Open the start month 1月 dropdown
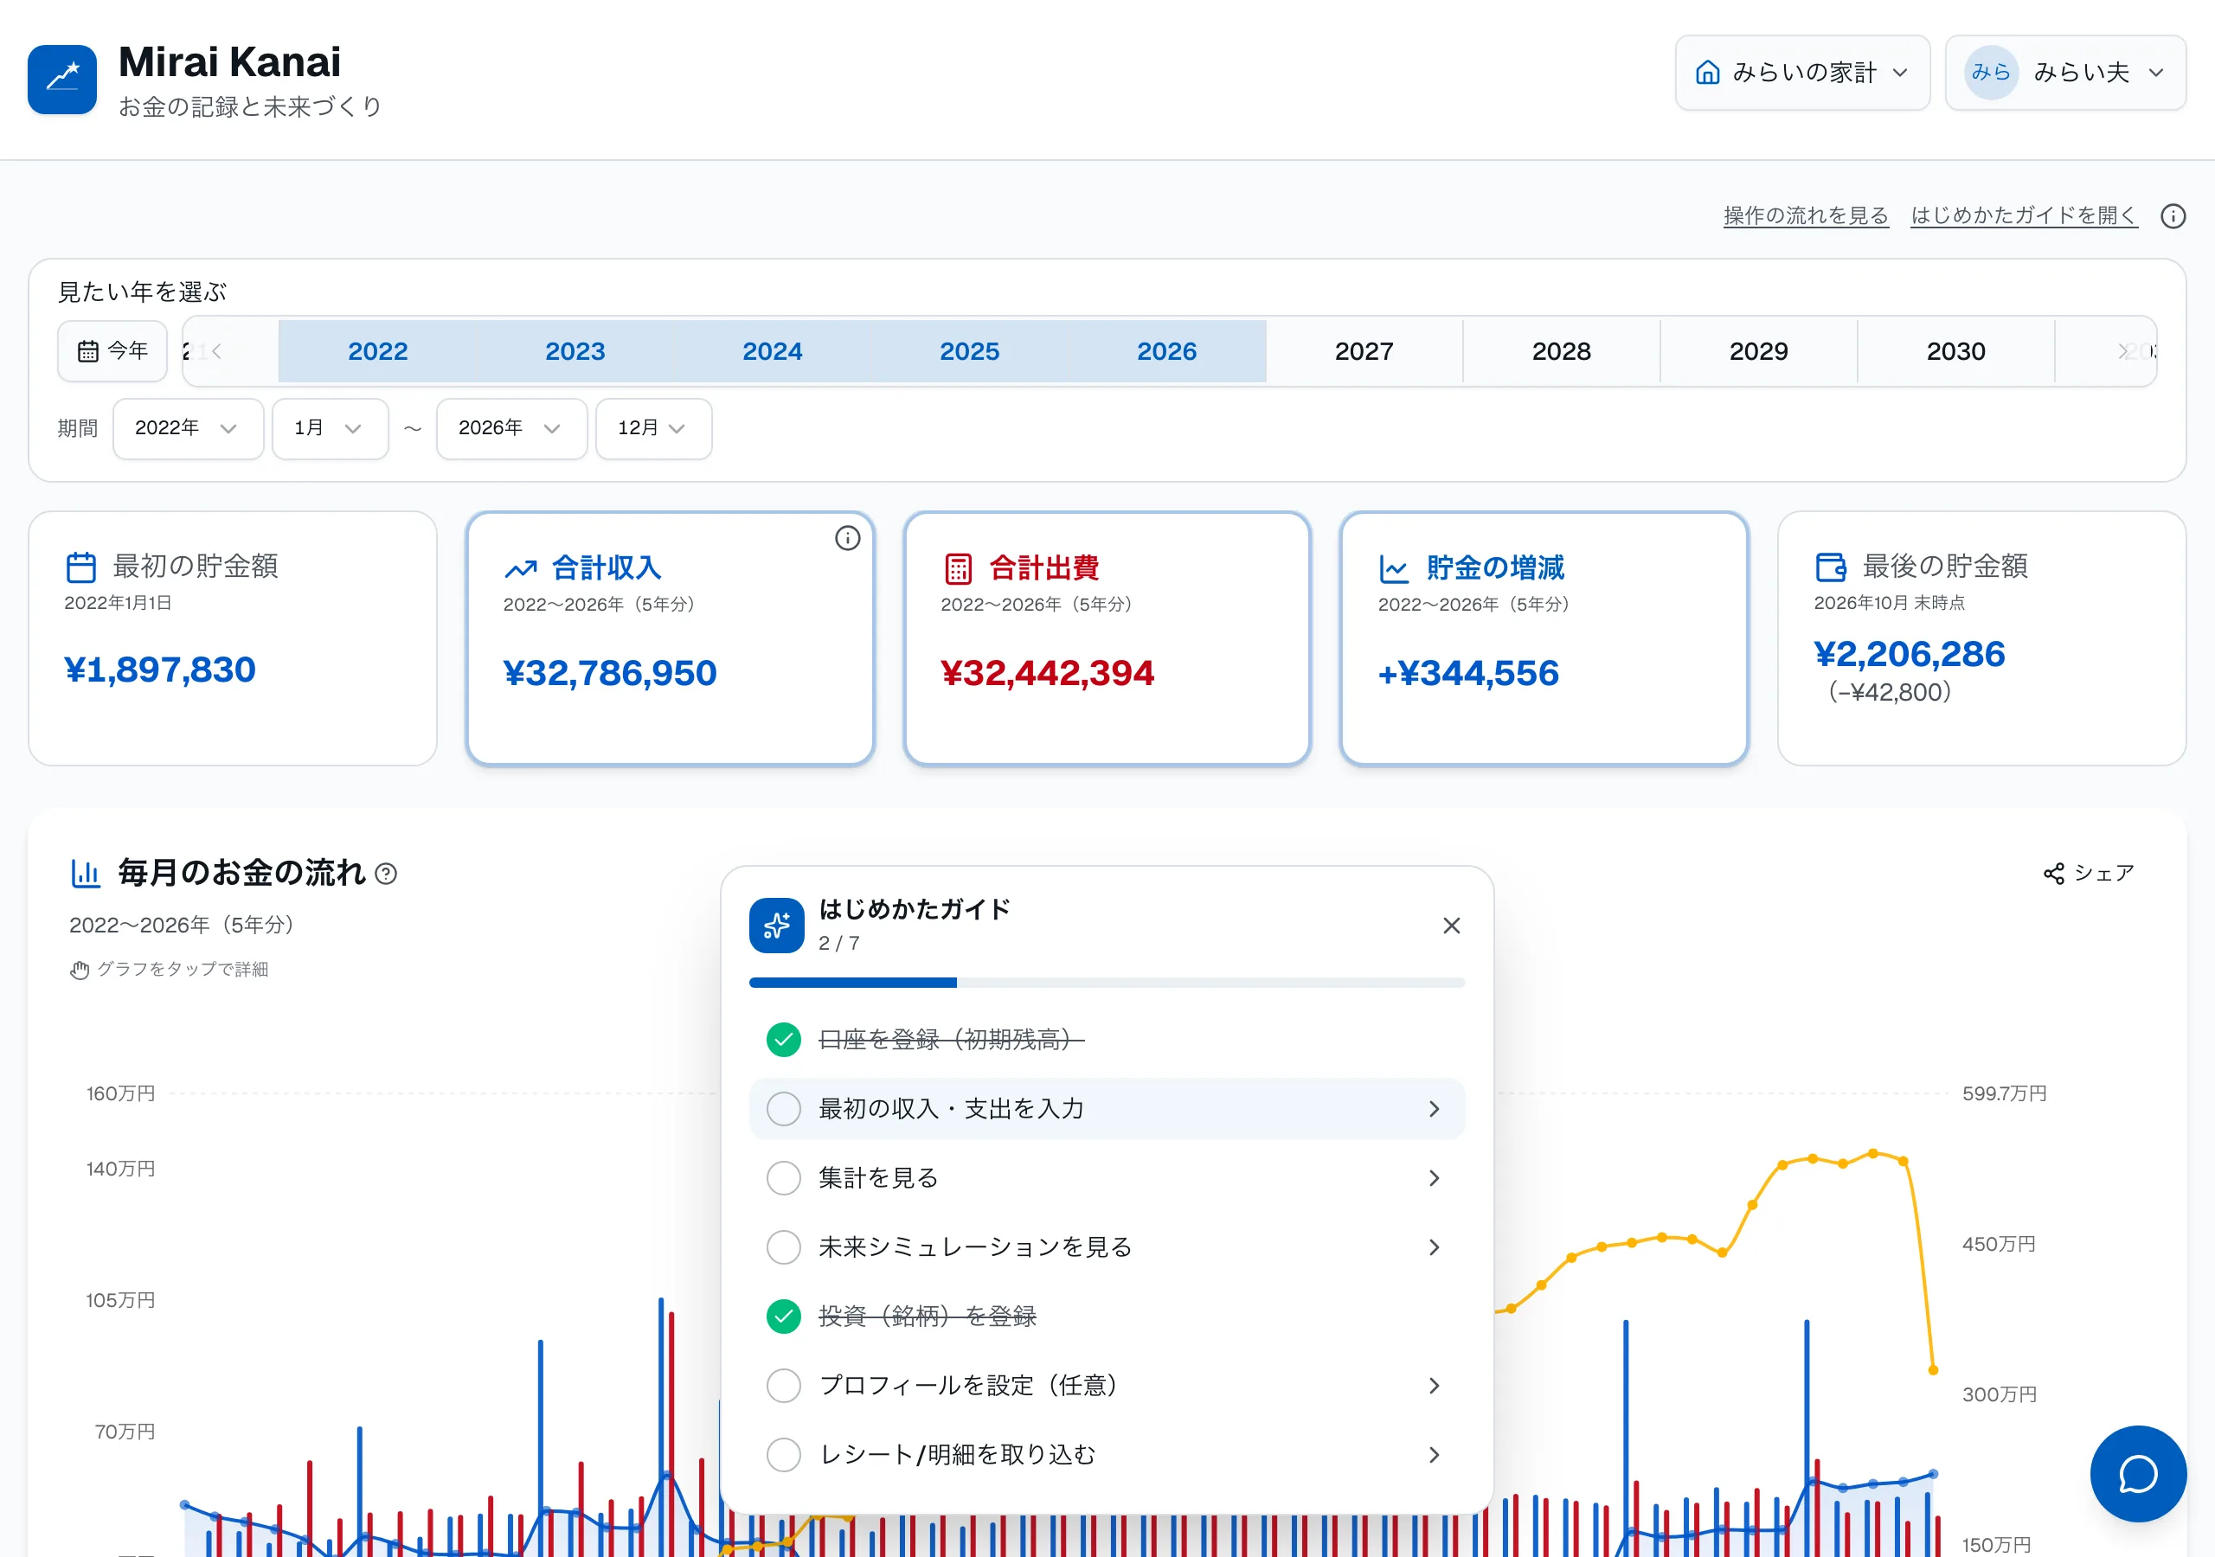2215x1557 pixels. click(x=330, y=428)
